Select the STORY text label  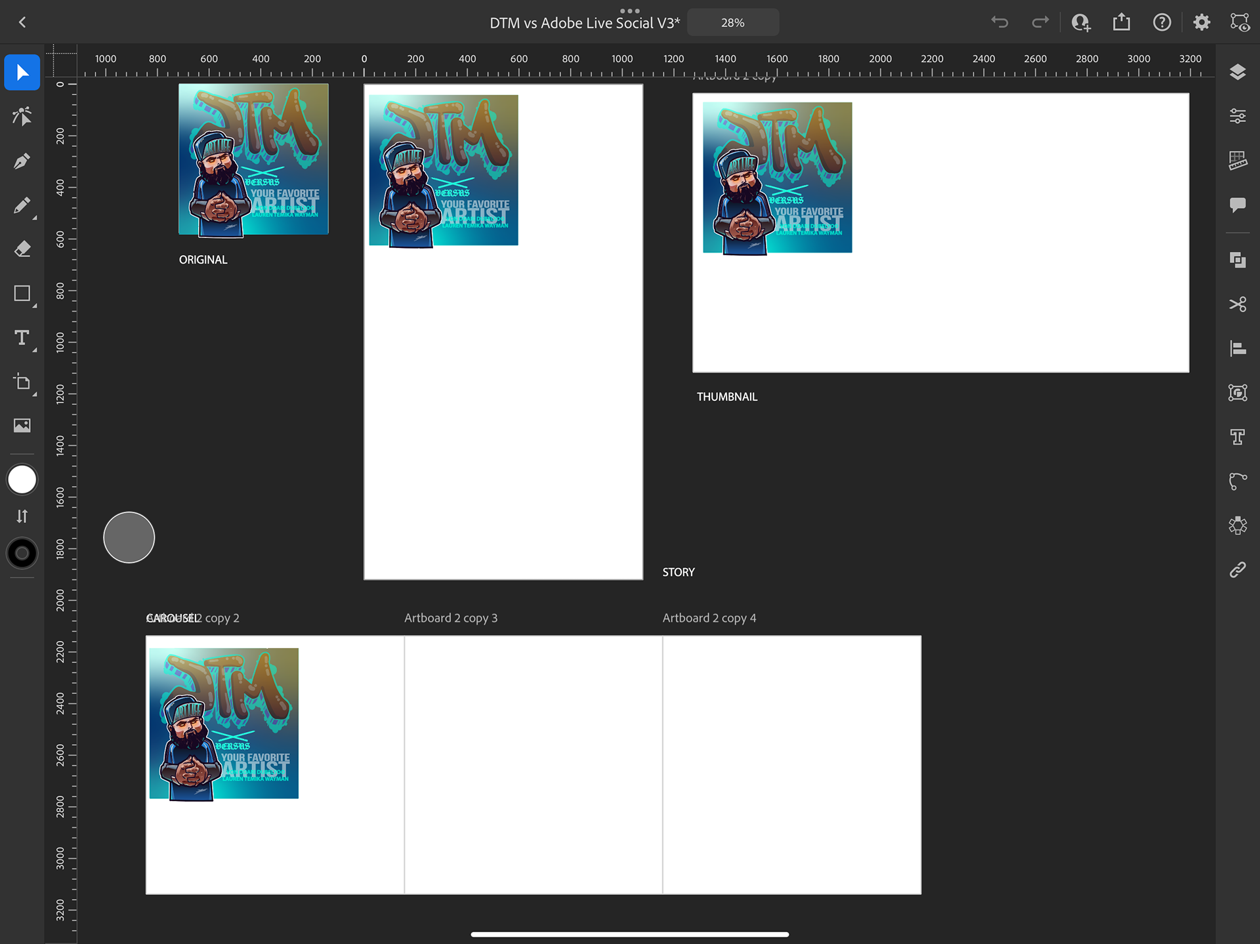(x=679, y=572)
